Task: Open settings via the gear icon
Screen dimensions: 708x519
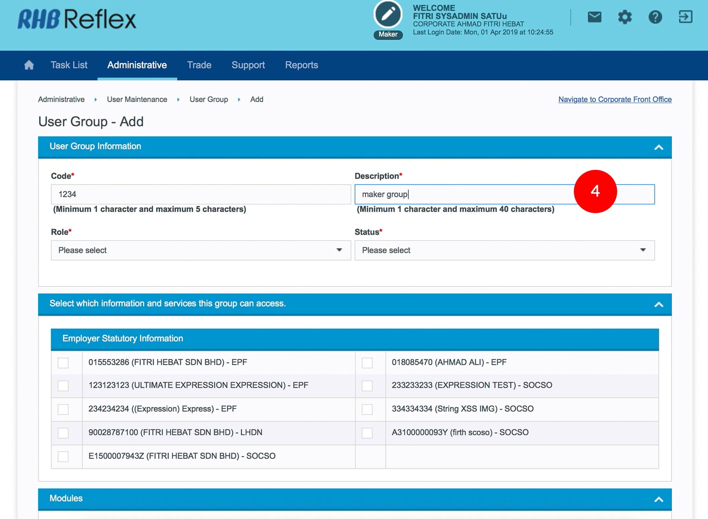Action: click(625, 17)
